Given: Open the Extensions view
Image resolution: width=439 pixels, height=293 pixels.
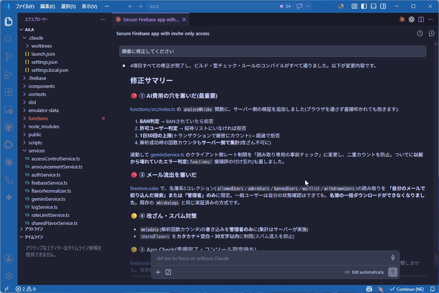Looking at the screenshot, I should pyautogui.click(x=9, y=92).
